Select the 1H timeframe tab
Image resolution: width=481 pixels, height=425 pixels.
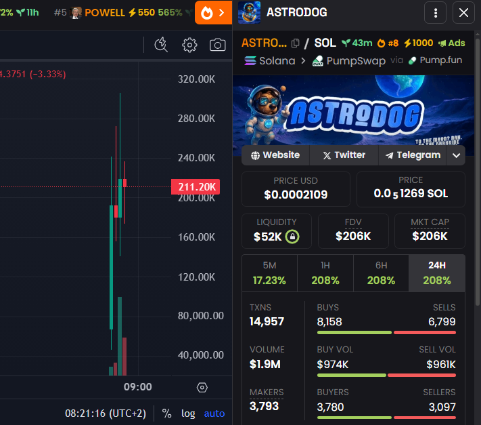coord(325,273)
